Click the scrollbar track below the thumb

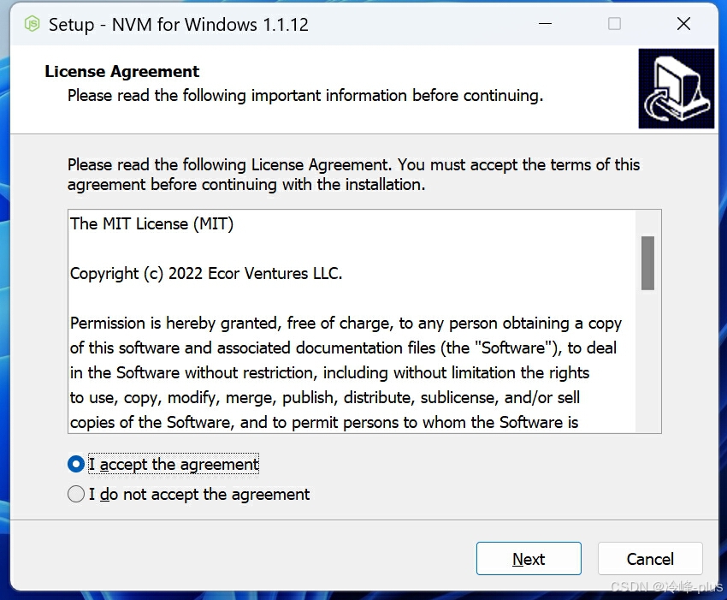(647, 361)
